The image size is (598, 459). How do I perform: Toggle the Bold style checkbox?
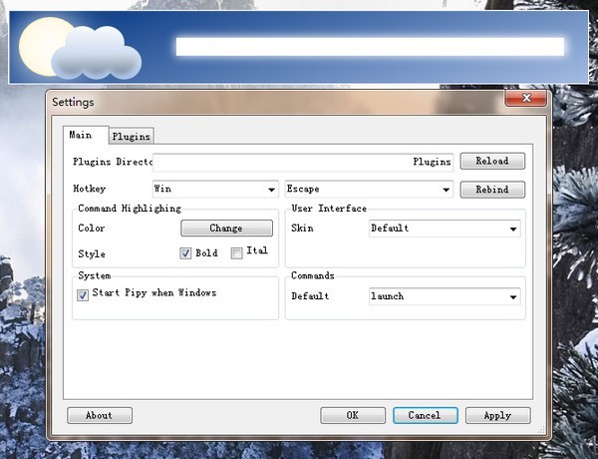tap(185, 253)
